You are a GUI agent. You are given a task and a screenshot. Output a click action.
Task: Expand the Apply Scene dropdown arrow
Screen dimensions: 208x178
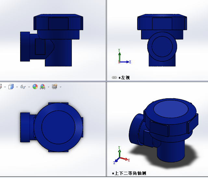click(48, 87)
